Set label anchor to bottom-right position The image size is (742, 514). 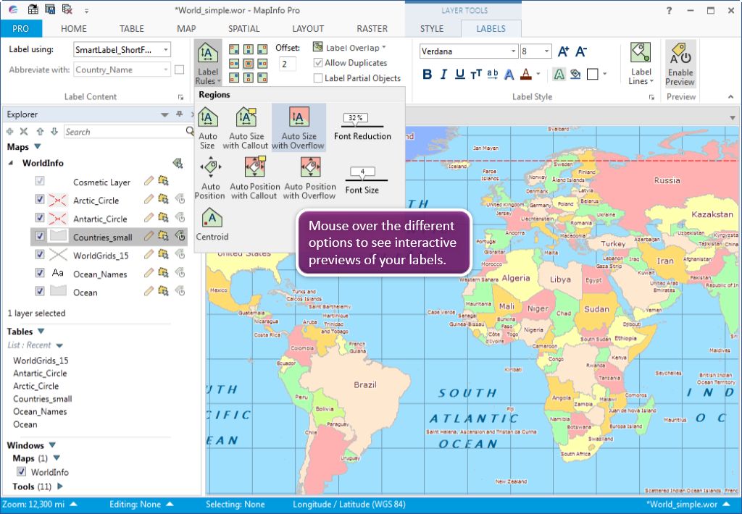coord(262,77)
